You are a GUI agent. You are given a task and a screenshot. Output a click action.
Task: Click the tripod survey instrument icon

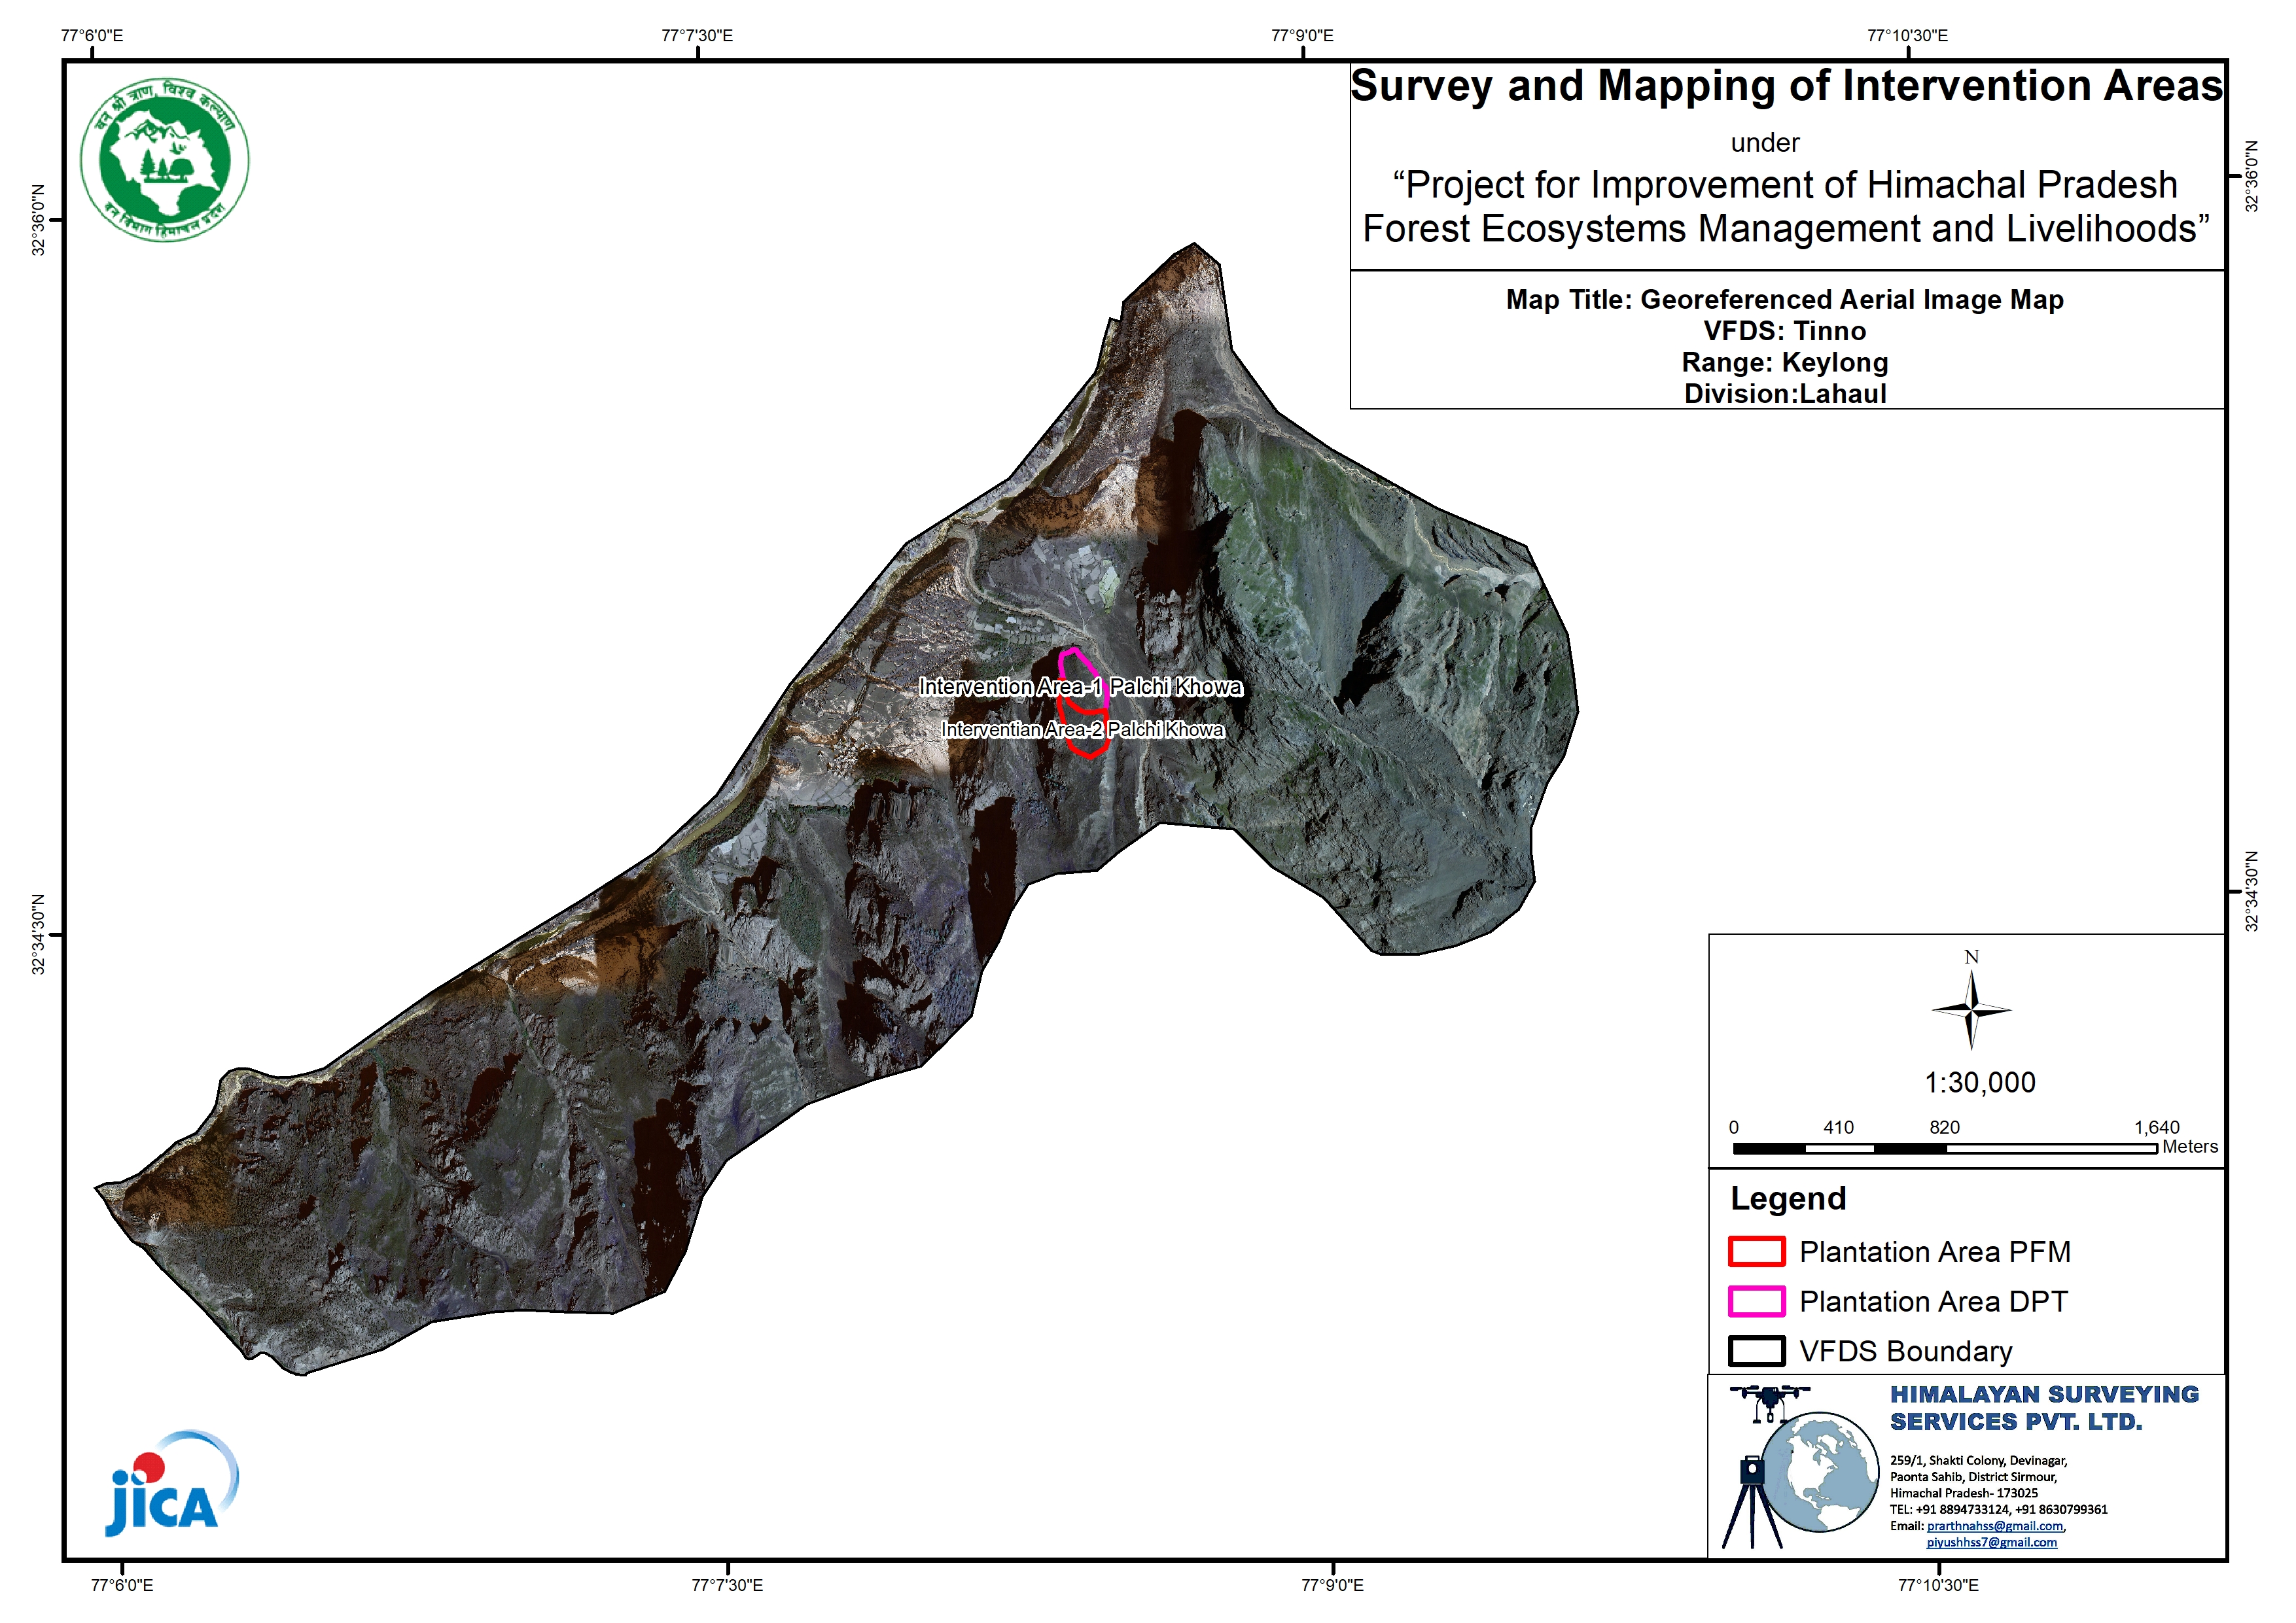click(x=1751, y=1501)
